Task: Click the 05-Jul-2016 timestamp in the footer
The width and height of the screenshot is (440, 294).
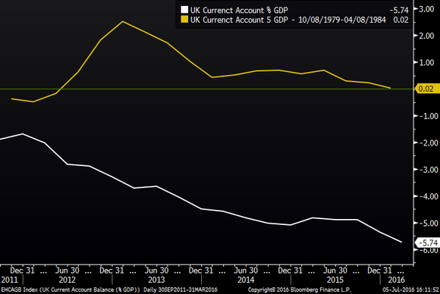Action: click(410, 289)
